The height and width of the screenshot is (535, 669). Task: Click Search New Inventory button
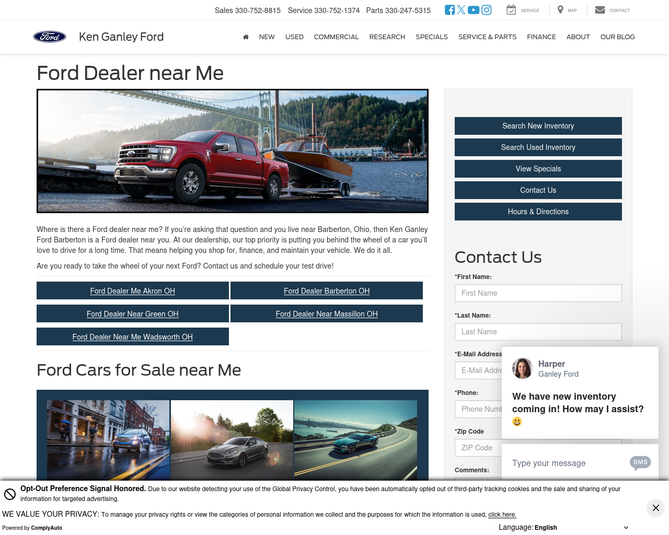[x=538, y=126]
